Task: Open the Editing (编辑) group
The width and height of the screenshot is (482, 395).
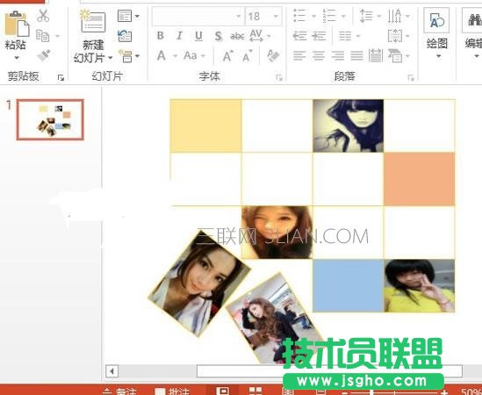Action: (x=473, y=33)
